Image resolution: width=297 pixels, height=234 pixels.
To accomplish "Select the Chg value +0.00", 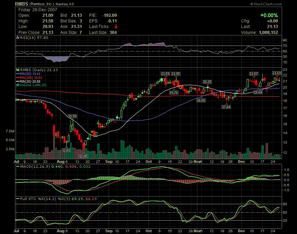I will pyautogui.click(x=273, y=21).
